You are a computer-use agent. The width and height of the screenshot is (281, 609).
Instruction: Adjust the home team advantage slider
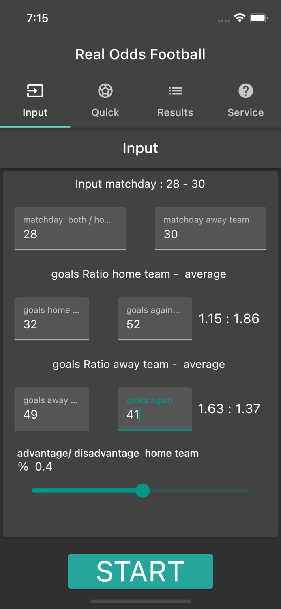click(143, 491)
